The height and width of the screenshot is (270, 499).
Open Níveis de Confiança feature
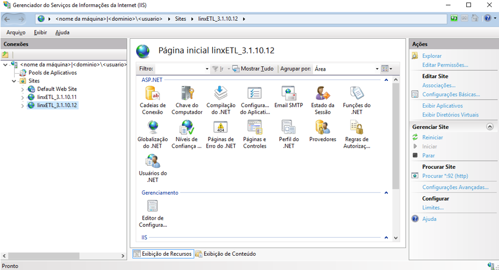[x=187, y=134]
